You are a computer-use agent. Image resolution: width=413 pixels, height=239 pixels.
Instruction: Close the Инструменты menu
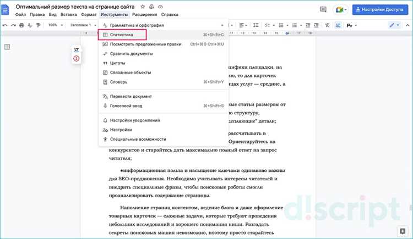tap(114, 15)
